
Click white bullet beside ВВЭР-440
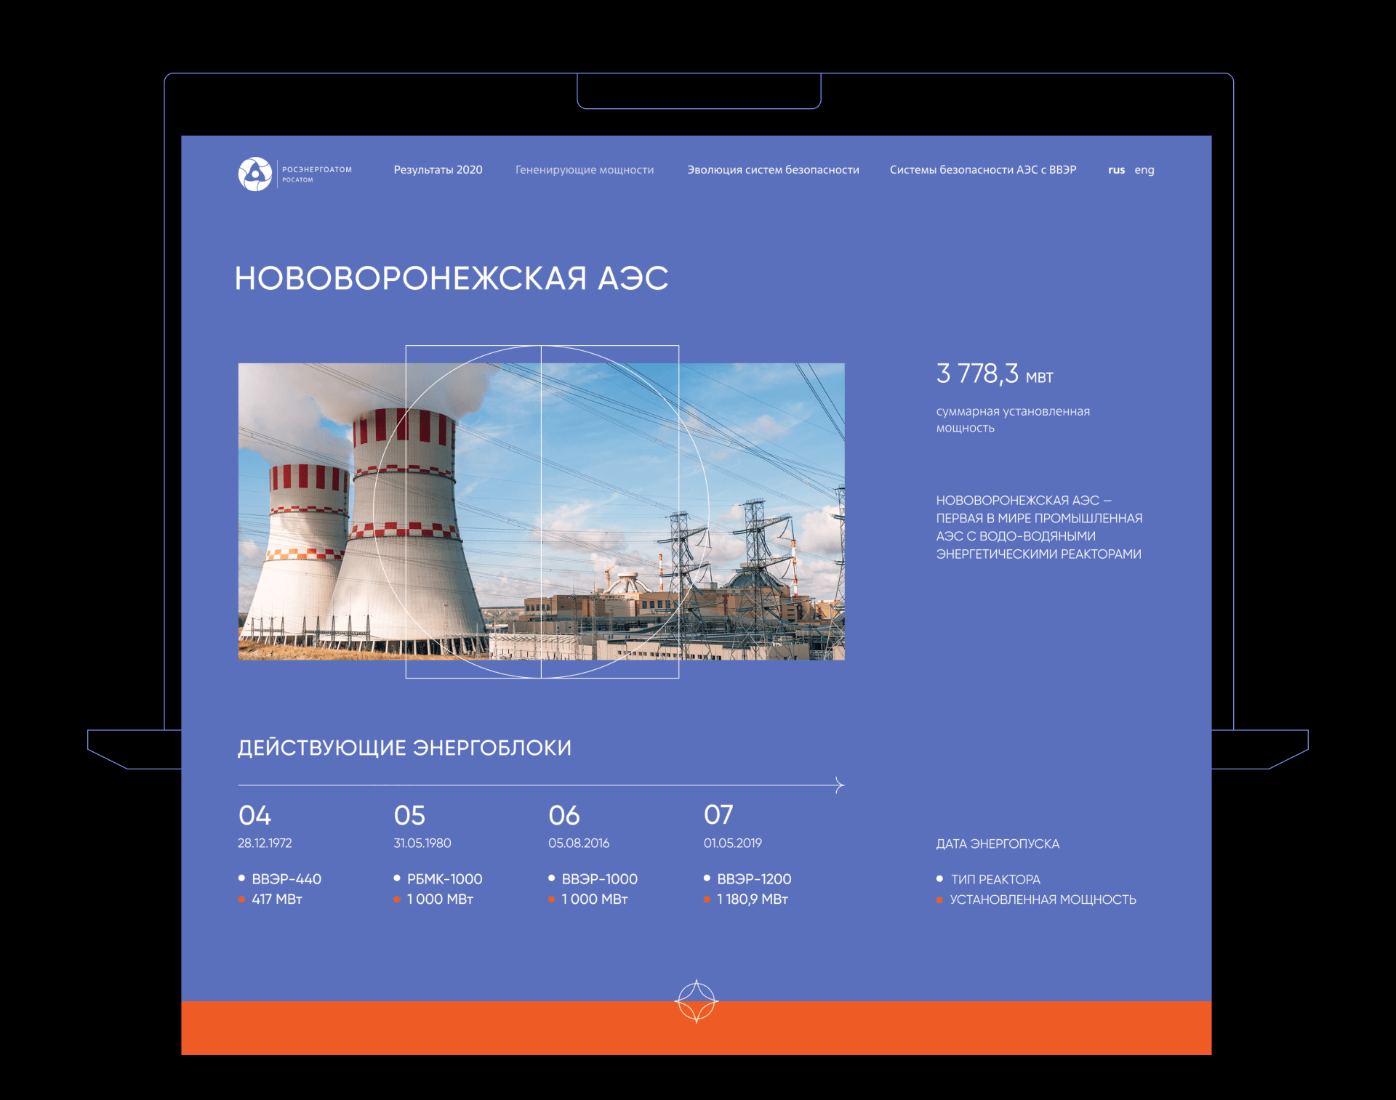point(241,878)
